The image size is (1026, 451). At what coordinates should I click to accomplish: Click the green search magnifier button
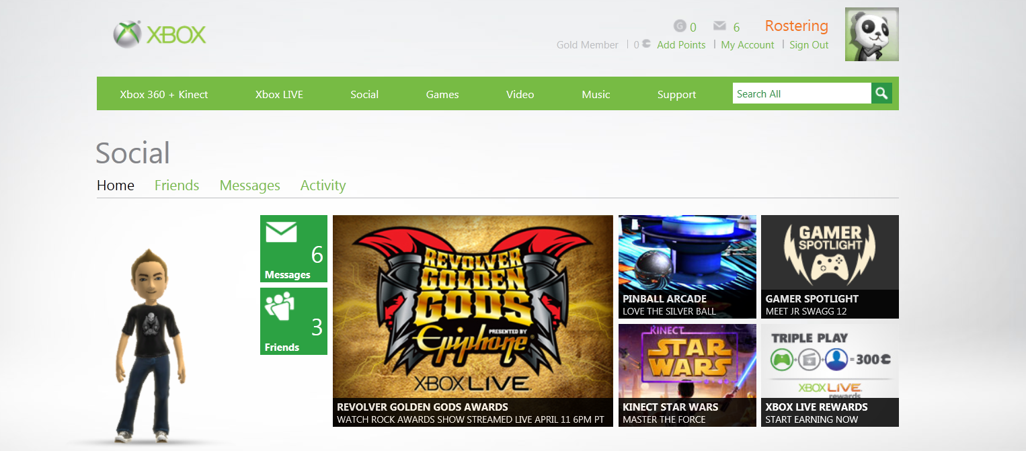[881, 93]
